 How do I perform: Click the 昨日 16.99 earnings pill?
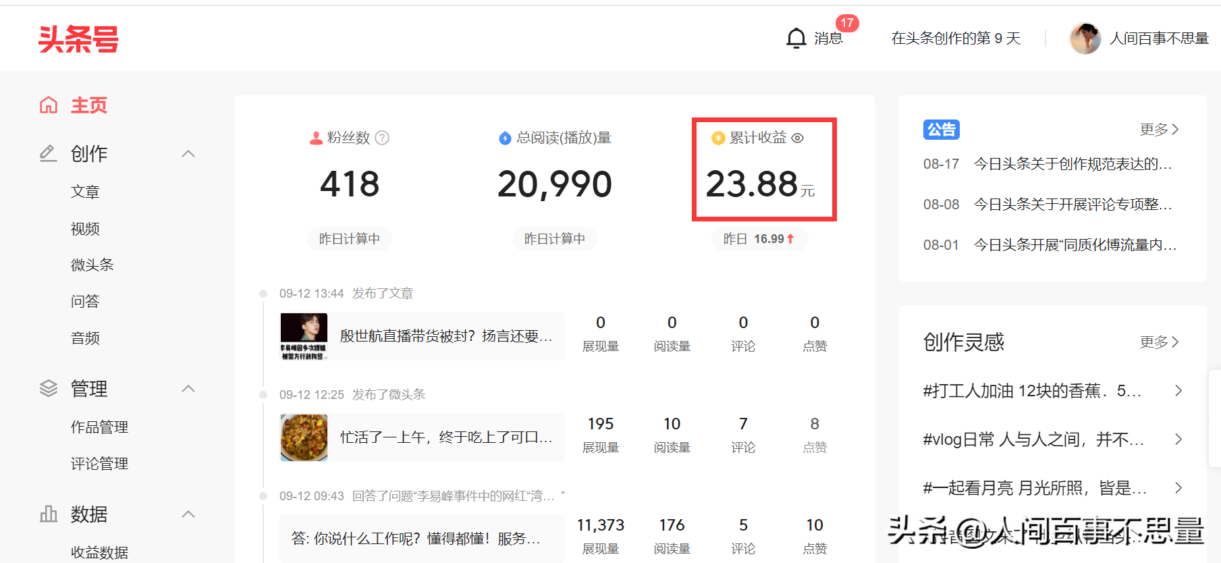tap(759, 239)
